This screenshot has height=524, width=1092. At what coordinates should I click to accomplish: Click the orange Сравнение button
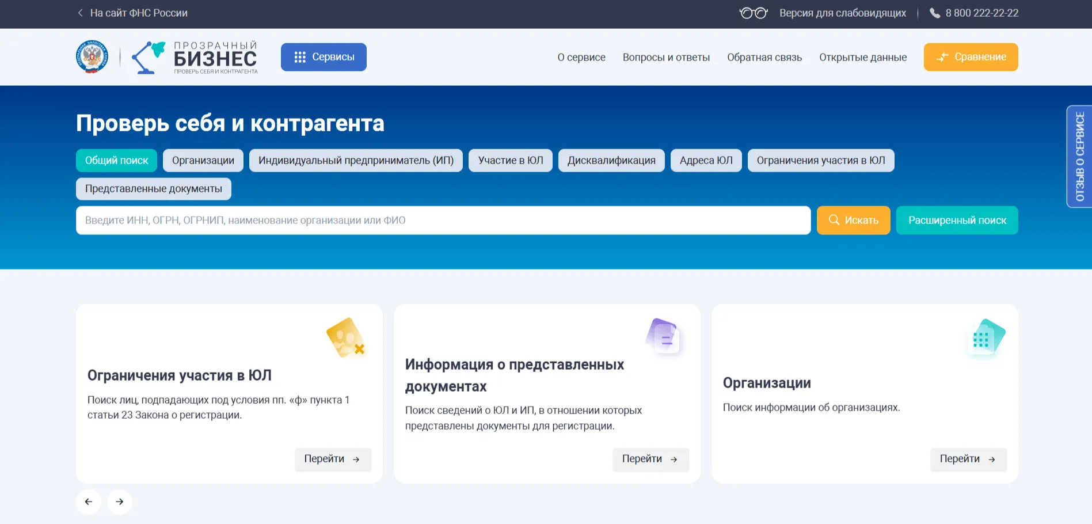point(971,57)
